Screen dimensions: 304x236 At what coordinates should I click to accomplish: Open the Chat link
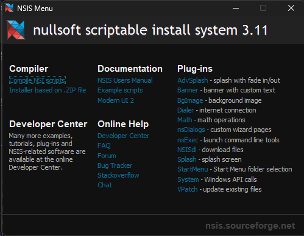pyautogui.click(x=105, y=185)
